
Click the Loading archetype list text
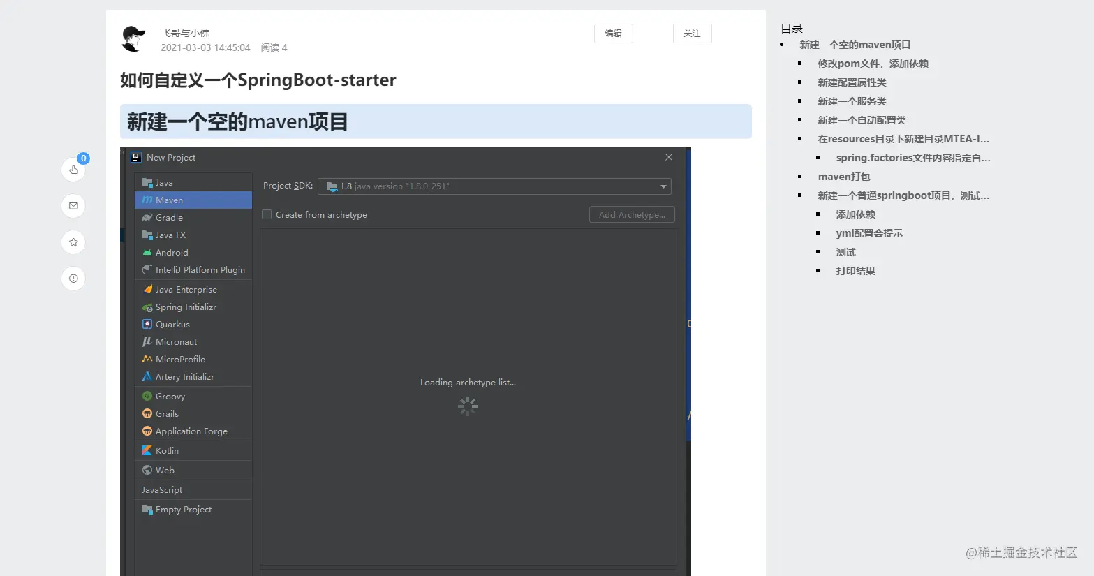click(468, 382)
